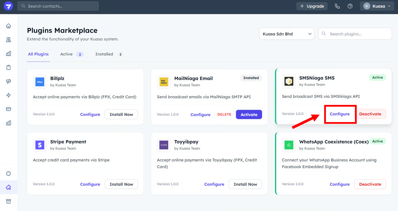Click Configure link for SMSNiaga SMS

pos(340,114)
